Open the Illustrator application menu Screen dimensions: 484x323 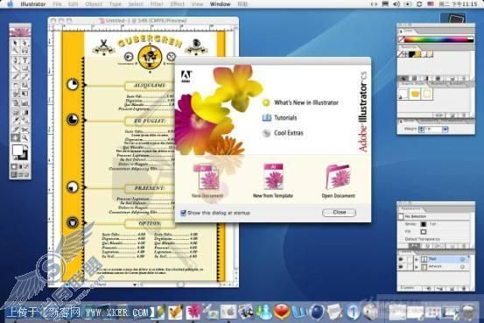pos(33,4)
